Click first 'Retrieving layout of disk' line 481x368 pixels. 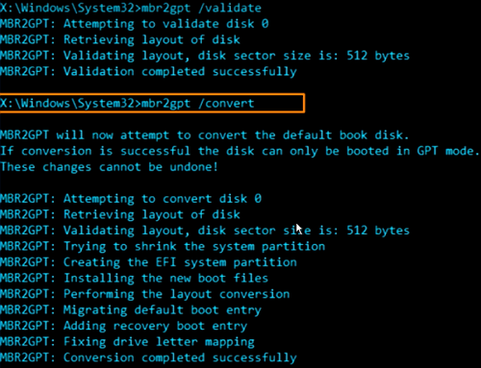pyautogui.click(x=120, y=39)
